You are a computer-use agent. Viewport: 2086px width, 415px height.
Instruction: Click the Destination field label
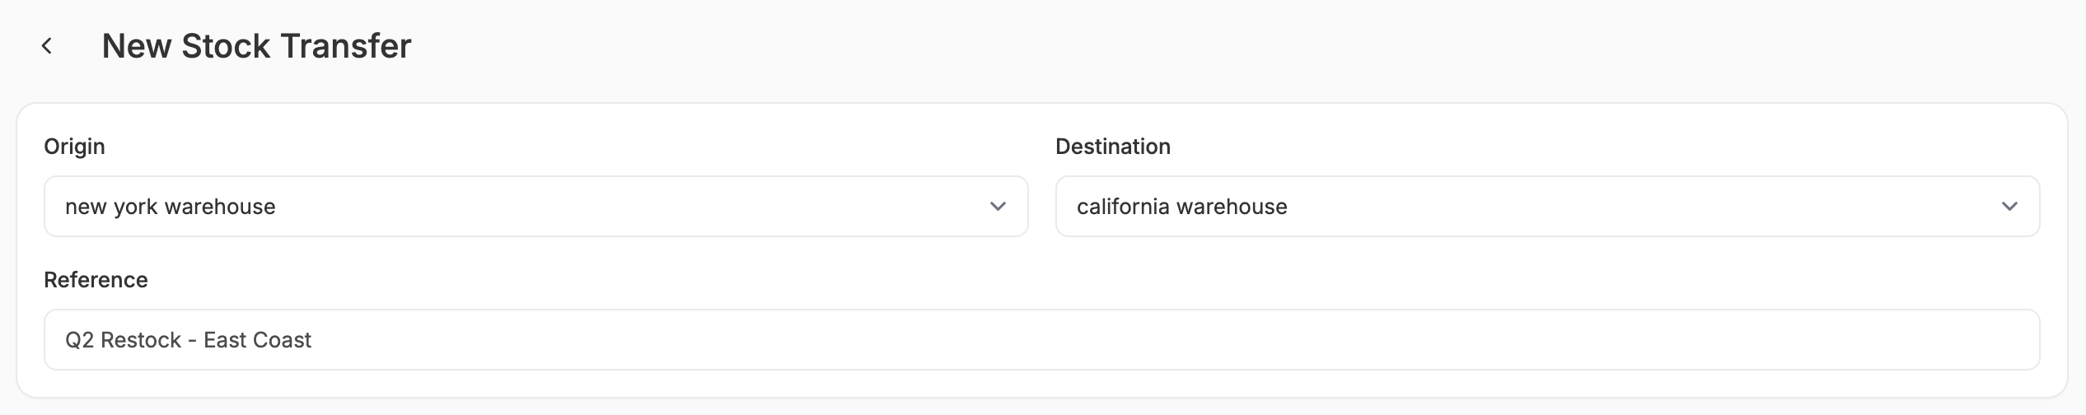coord(1113,147)
